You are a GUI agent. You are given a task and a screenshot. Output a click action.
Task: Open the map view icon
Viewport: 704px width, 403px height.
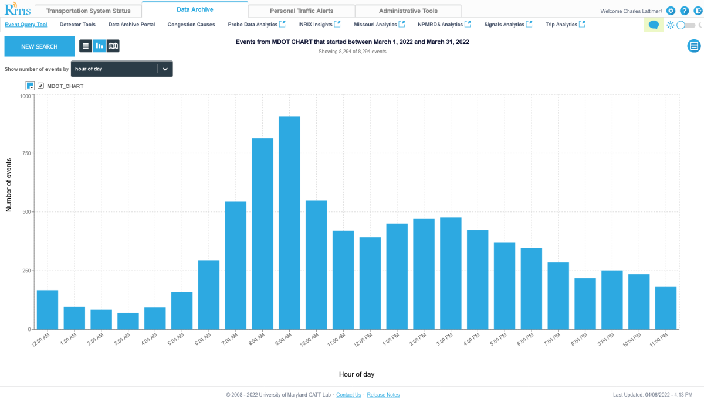113,46
